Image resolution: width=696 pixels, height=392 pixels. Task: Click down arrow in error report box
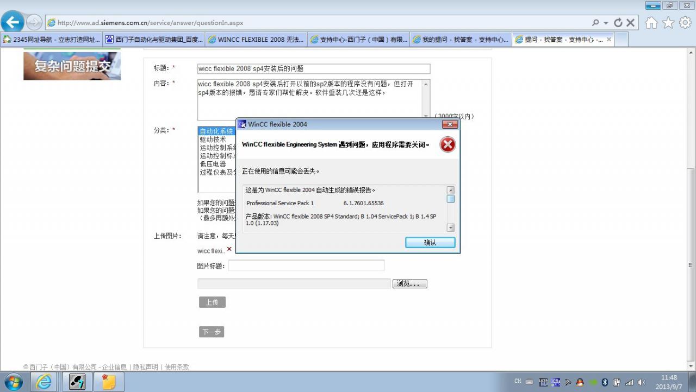pos(450,227)
